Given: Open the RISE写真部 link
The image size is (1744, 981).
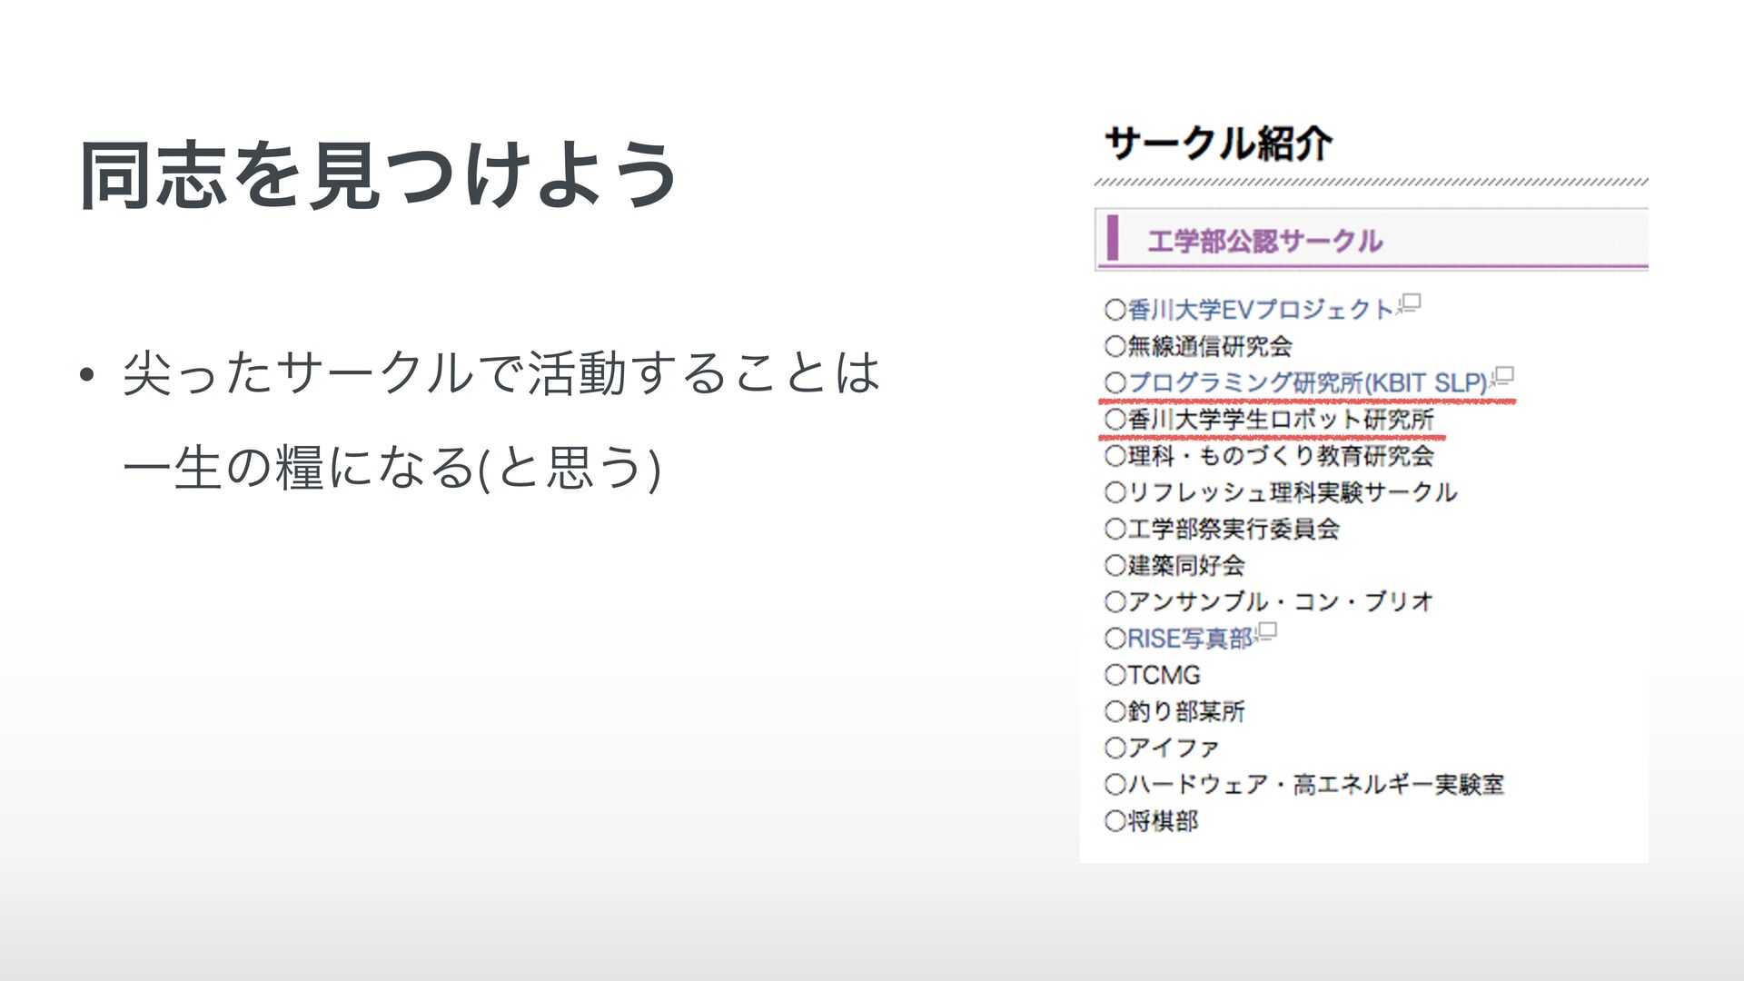Looking at the screenshot, I should pyautogui.click(x=1189, y=639).
